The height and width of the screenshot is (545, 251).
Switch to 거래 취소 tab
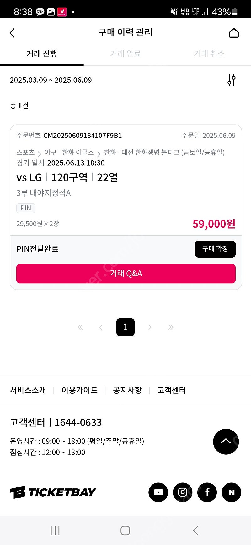pyautogui.click(x=209, y=54)
